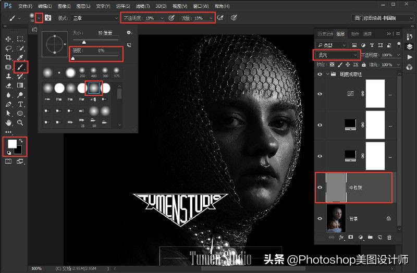This screenshot has width=417, height=273.
Task: Select the Gradient tool
Action: (20, 85)
